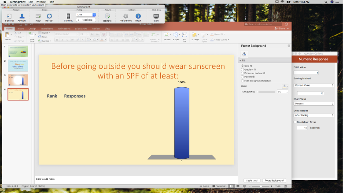Select the Solid fill radio button

(x=242, y=66)
